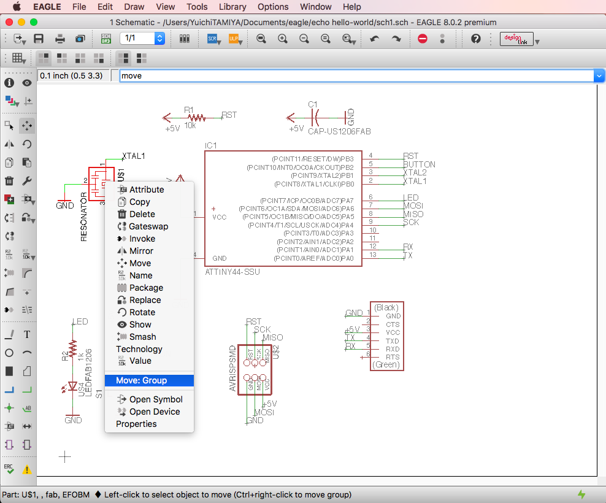This screenshot has width=606, height=503.
Task: Choose Open Symbol in the context menu
Action: pyautogui.click(x=149, y=399)
